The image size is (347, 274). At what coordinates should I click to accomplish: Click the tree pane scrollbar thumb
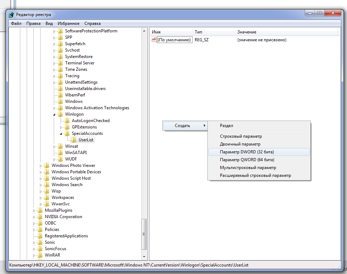point(144,234)
